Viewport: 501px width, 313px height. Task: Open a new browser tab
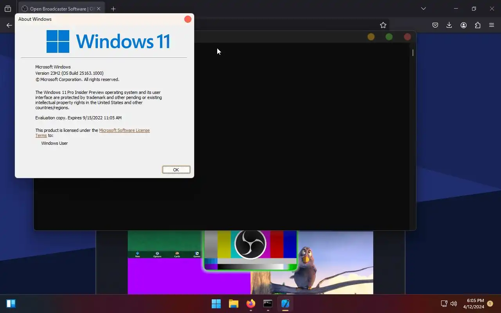pyautogui.click(x=113, y=9)
